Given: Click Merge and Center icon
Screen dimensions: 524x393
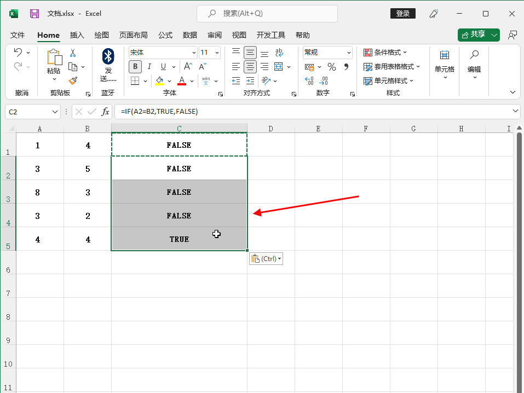Looking at the screenshot, I should tap(278, 66).
